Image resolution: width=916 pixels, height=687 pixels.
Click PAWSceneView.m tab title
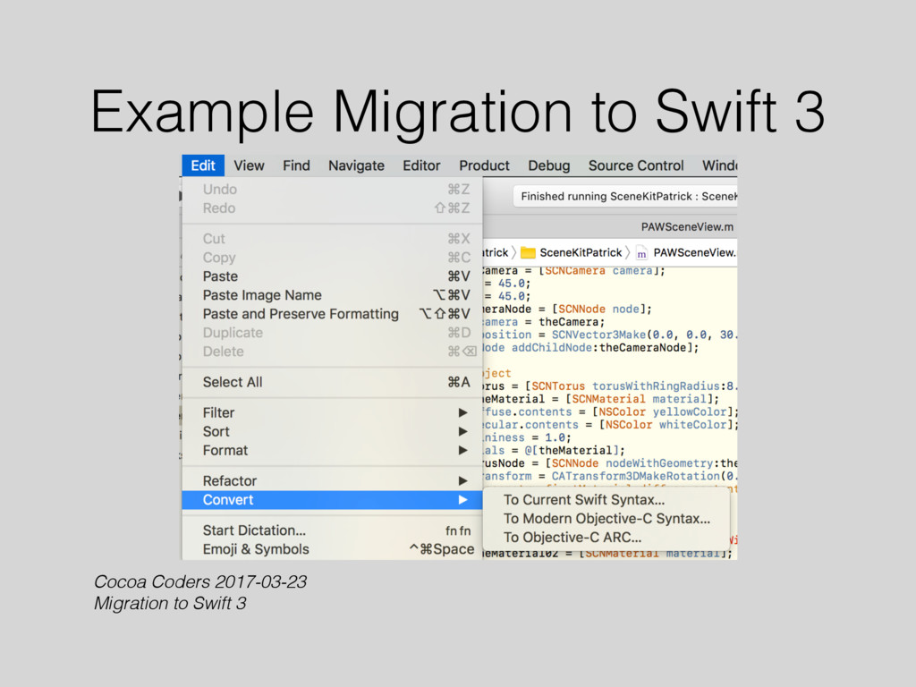click(687, 226)
